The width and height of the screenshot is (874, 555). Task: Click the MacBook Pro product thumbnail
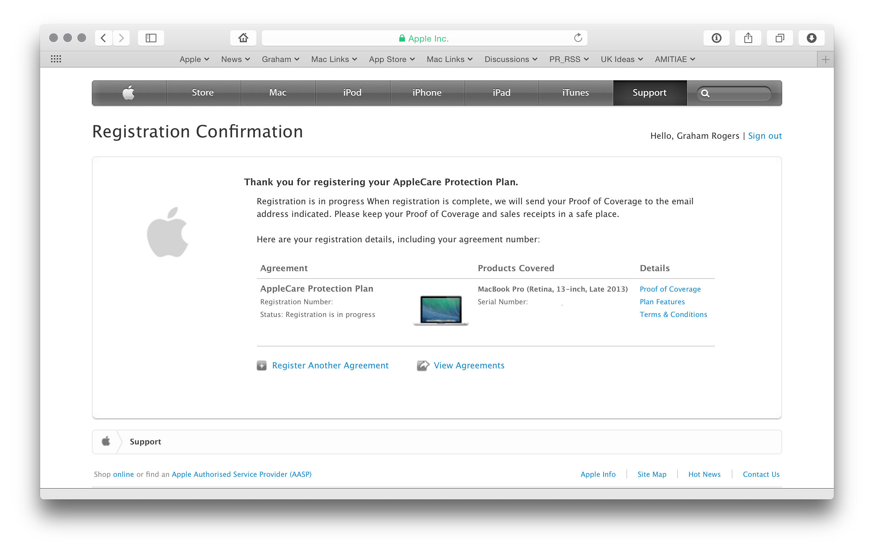tap(441, 310)
